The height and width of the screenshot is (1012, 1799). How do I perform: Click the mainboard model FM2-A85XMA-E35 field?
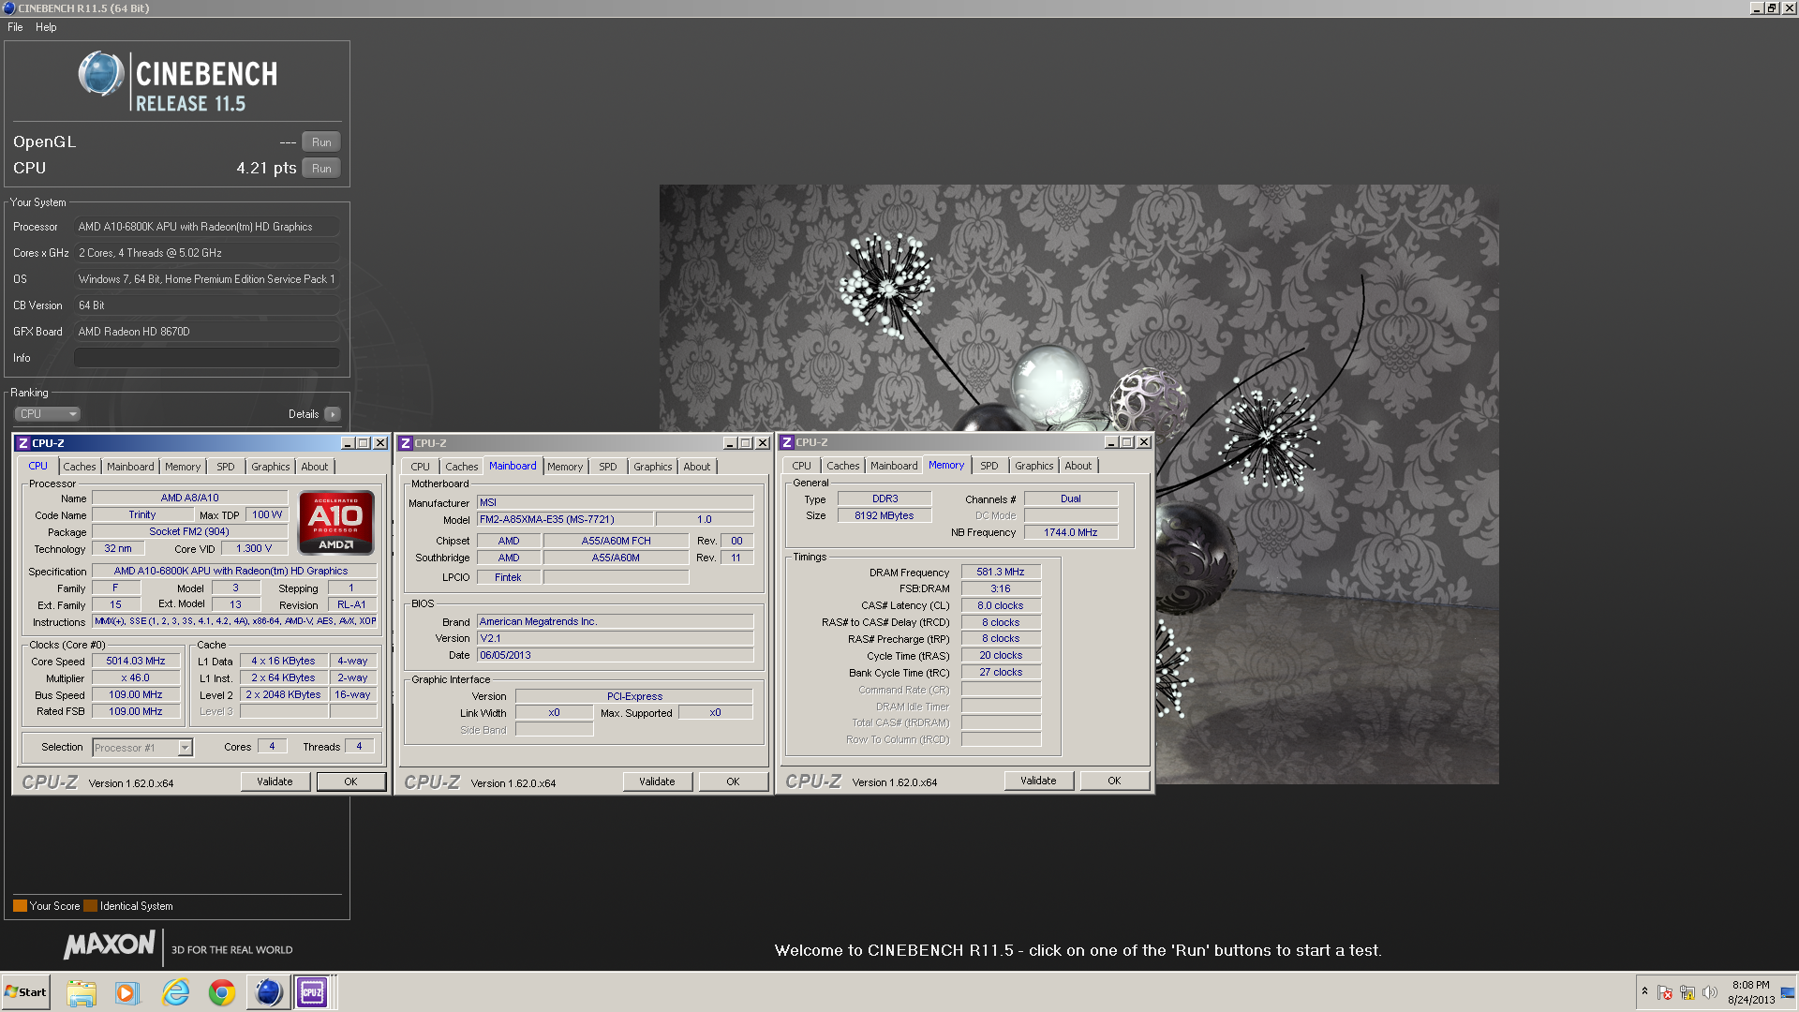click(x=565, y=520)
